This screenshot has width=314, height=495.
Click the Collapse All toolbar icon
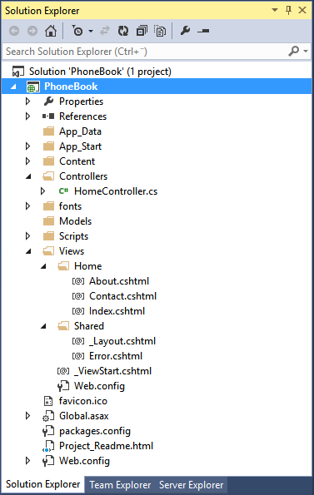click(142, 31)
